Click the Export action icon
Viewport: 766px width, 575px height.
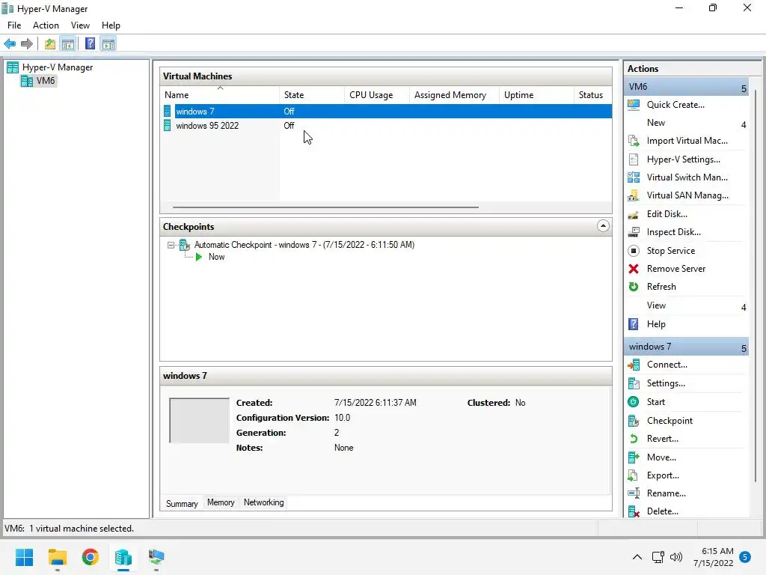(x=634, y=475)
